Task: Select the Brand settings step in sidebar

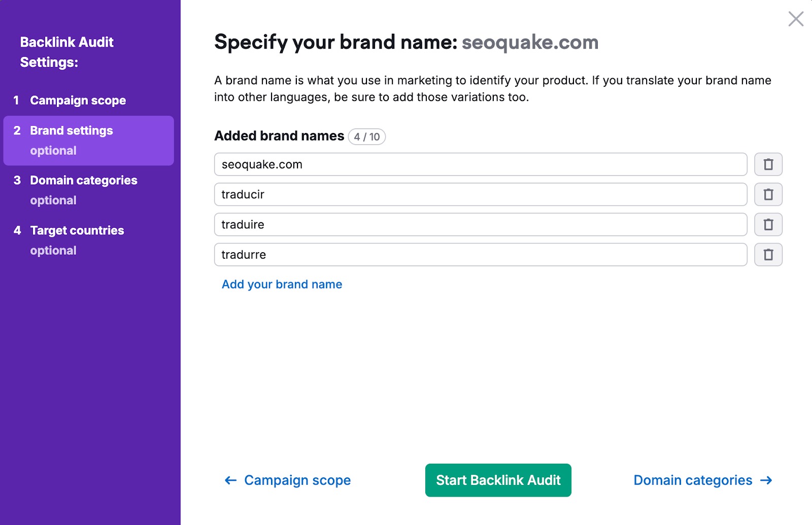Action: [71, 130]
